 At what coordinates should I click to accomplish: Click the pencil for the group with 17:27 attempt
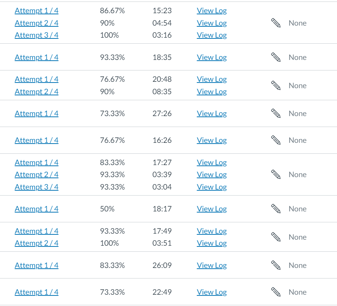tap(276, 174)
